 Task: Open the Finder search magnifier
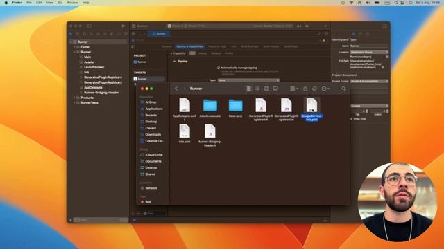pos(343,89)
